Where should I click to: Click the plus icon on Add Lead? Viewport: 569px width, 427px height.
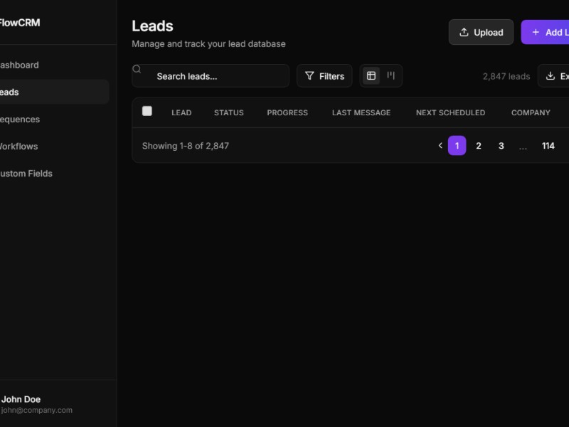tap(536, 32)
